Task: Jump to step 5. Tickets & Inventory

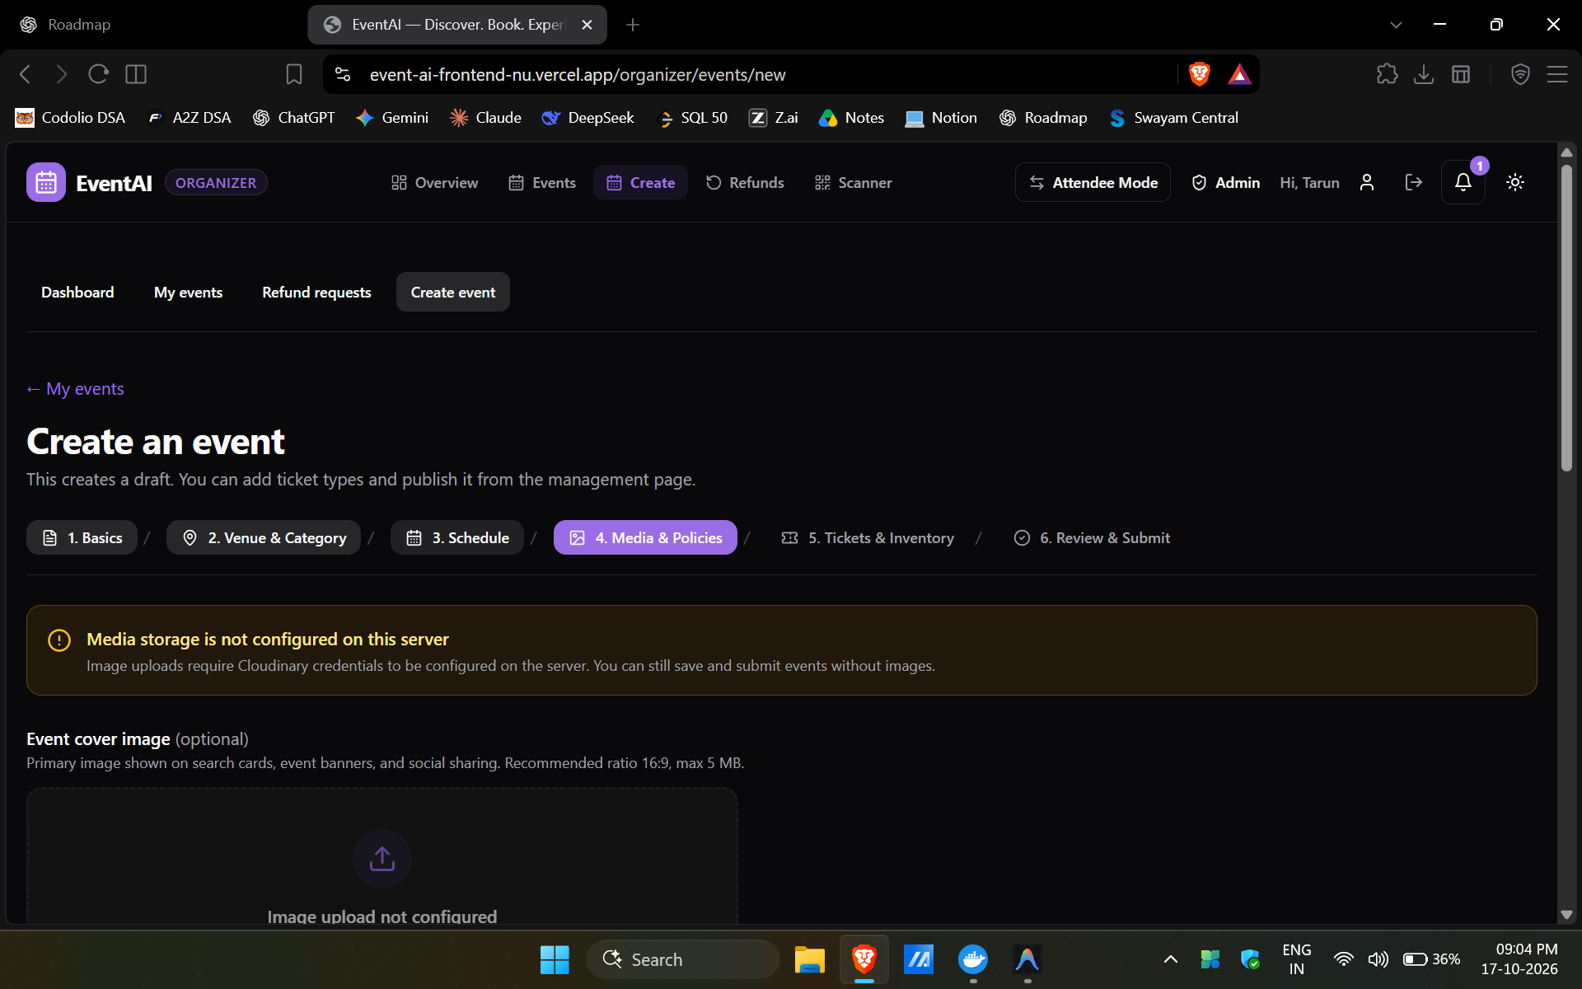Action: [x=868, y=537]
